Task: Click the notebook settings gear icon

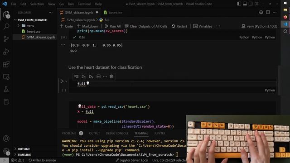Action: coord(261,12)
